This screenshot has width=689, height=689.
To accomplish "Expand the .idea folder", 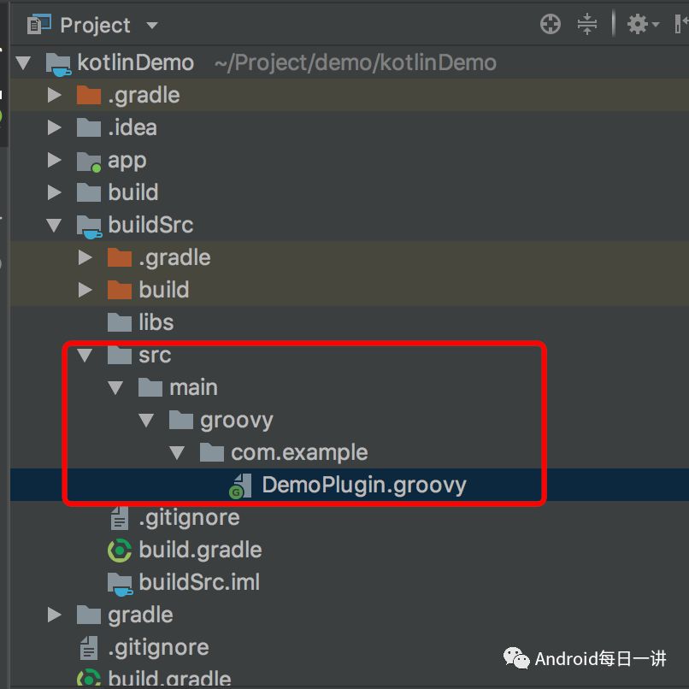I will tap(54, 127).
